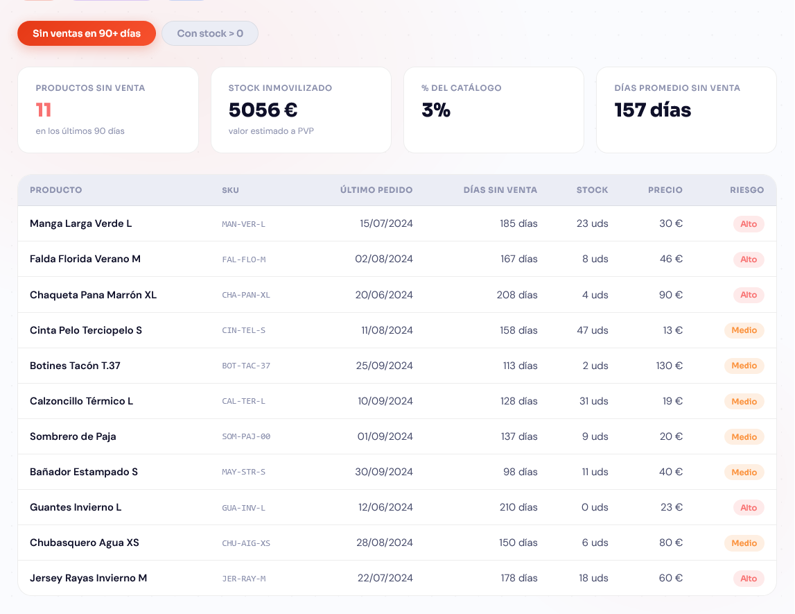Screen dimensions: 795x614
Task: Click the Medio badge for Cinta Pelo Terciopelo S
Action: coord(744,330)
